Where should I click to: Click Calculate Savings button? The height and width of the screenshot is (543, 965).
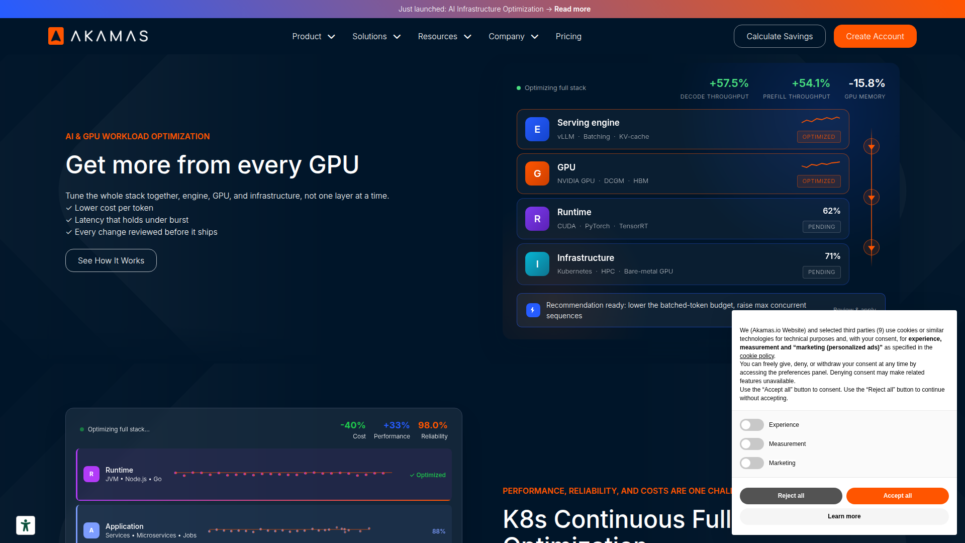click(780, 36)
